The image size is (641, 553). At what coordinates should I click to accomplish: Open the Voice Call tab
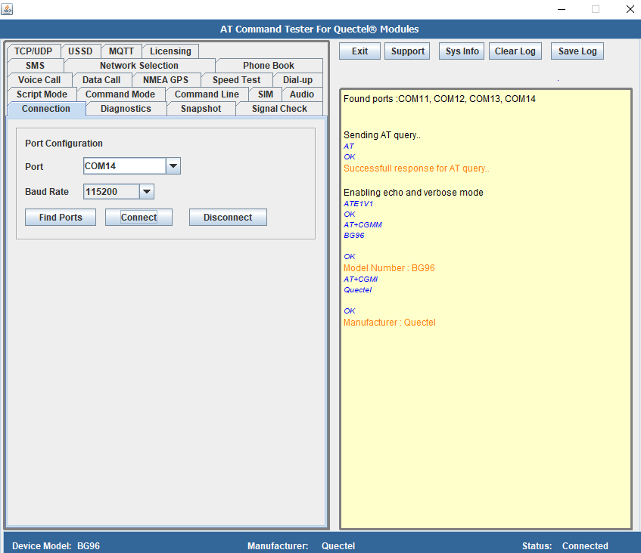39,79
